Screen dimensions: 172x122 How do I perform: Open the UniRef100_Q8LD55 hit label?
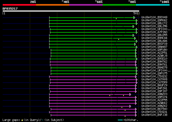click(154, 35)
